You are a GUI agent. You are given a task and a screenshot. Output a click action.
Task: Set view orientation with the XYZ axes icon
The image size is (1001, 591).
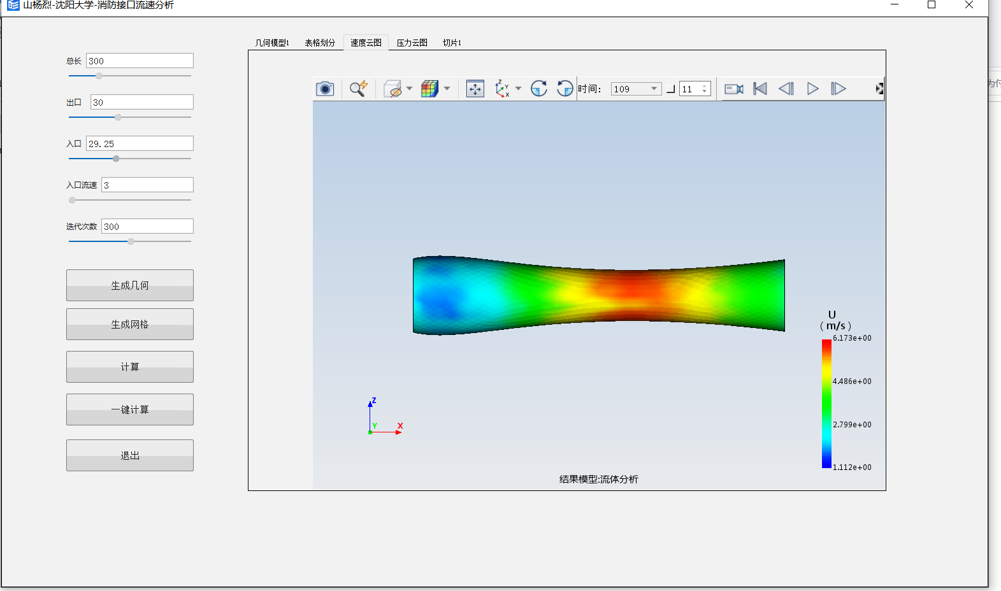click(x=502, y=89)
